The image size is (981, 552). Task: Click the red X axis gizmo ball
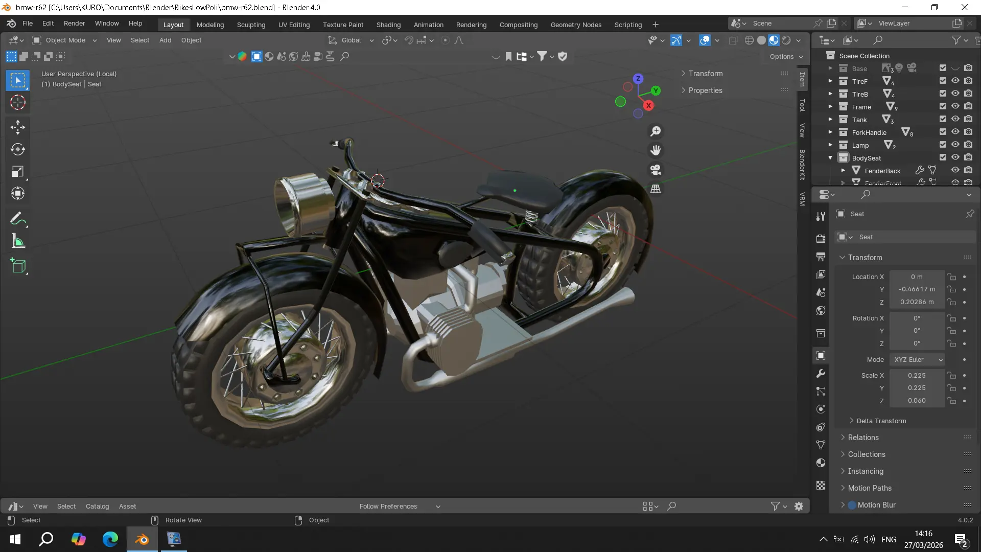(648, 106)
